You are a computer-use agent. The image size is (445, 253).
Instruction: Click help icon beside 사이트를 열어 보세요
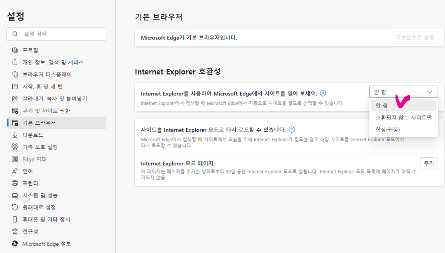click(323, 94)
